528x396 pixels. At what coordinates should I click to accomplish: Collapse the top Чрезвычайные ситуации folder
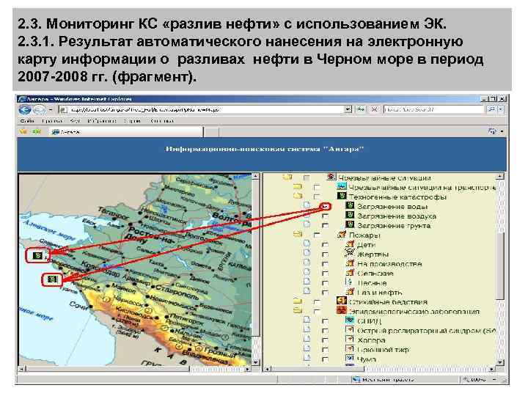click(x=287, y=177)
